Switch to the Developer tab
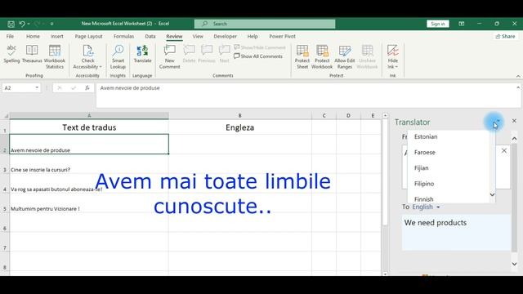The width and height of the screenshot is (523, 294). (x=226, y=36)
